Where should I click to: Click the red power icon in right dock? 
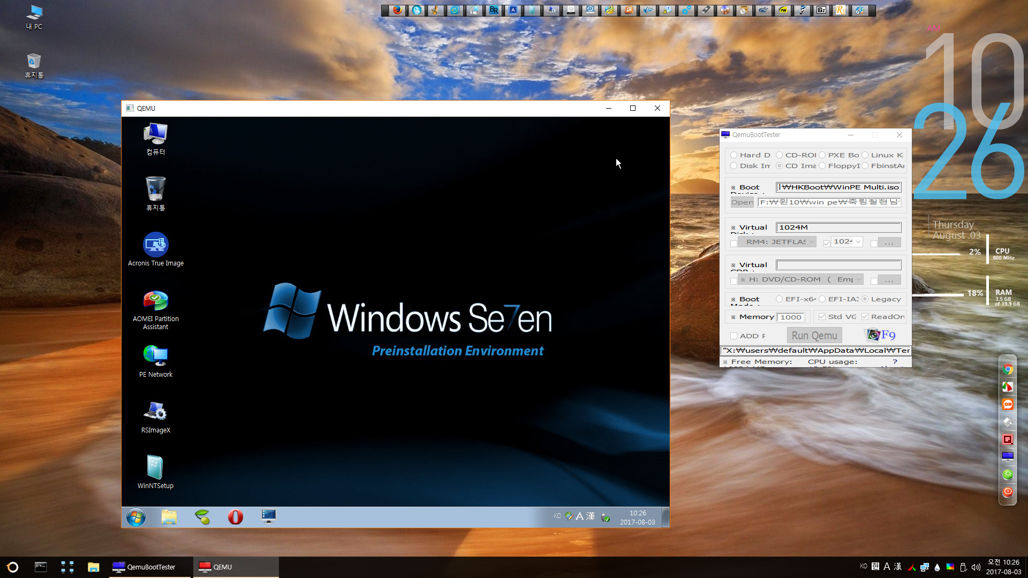pos(1008,492)
